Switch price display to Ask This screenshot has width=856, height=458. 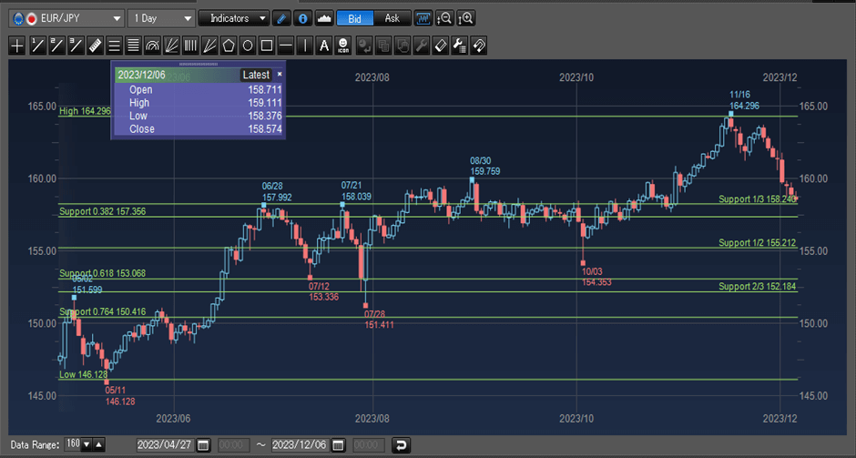point(392,18)
